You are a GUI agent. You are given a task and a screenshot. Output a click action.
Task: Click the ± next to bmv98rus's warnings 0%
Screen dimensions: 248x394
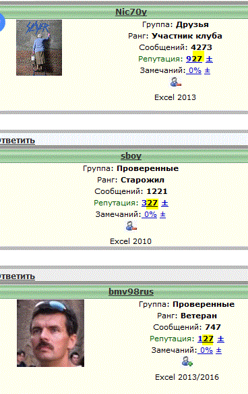219,350
